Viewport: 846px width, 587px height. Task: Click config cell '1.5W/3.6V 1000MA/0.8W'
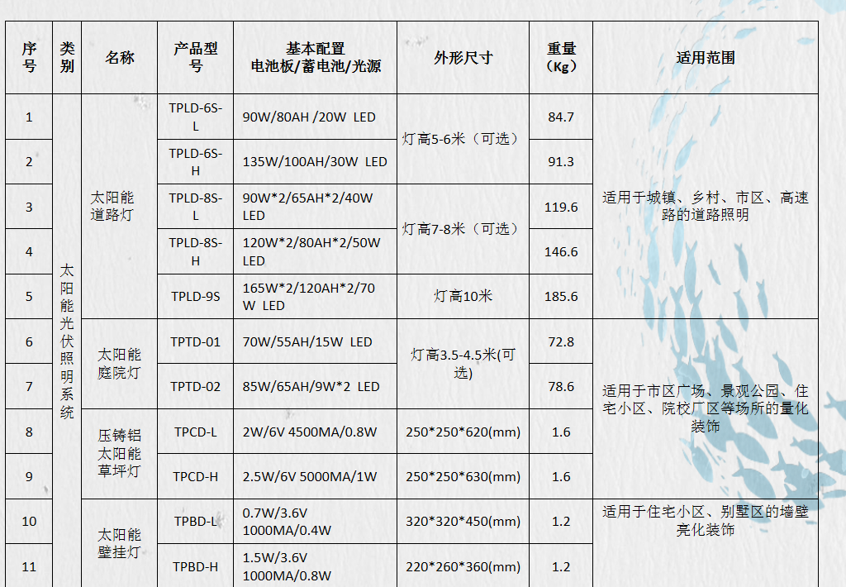click(x=315, y=566)
